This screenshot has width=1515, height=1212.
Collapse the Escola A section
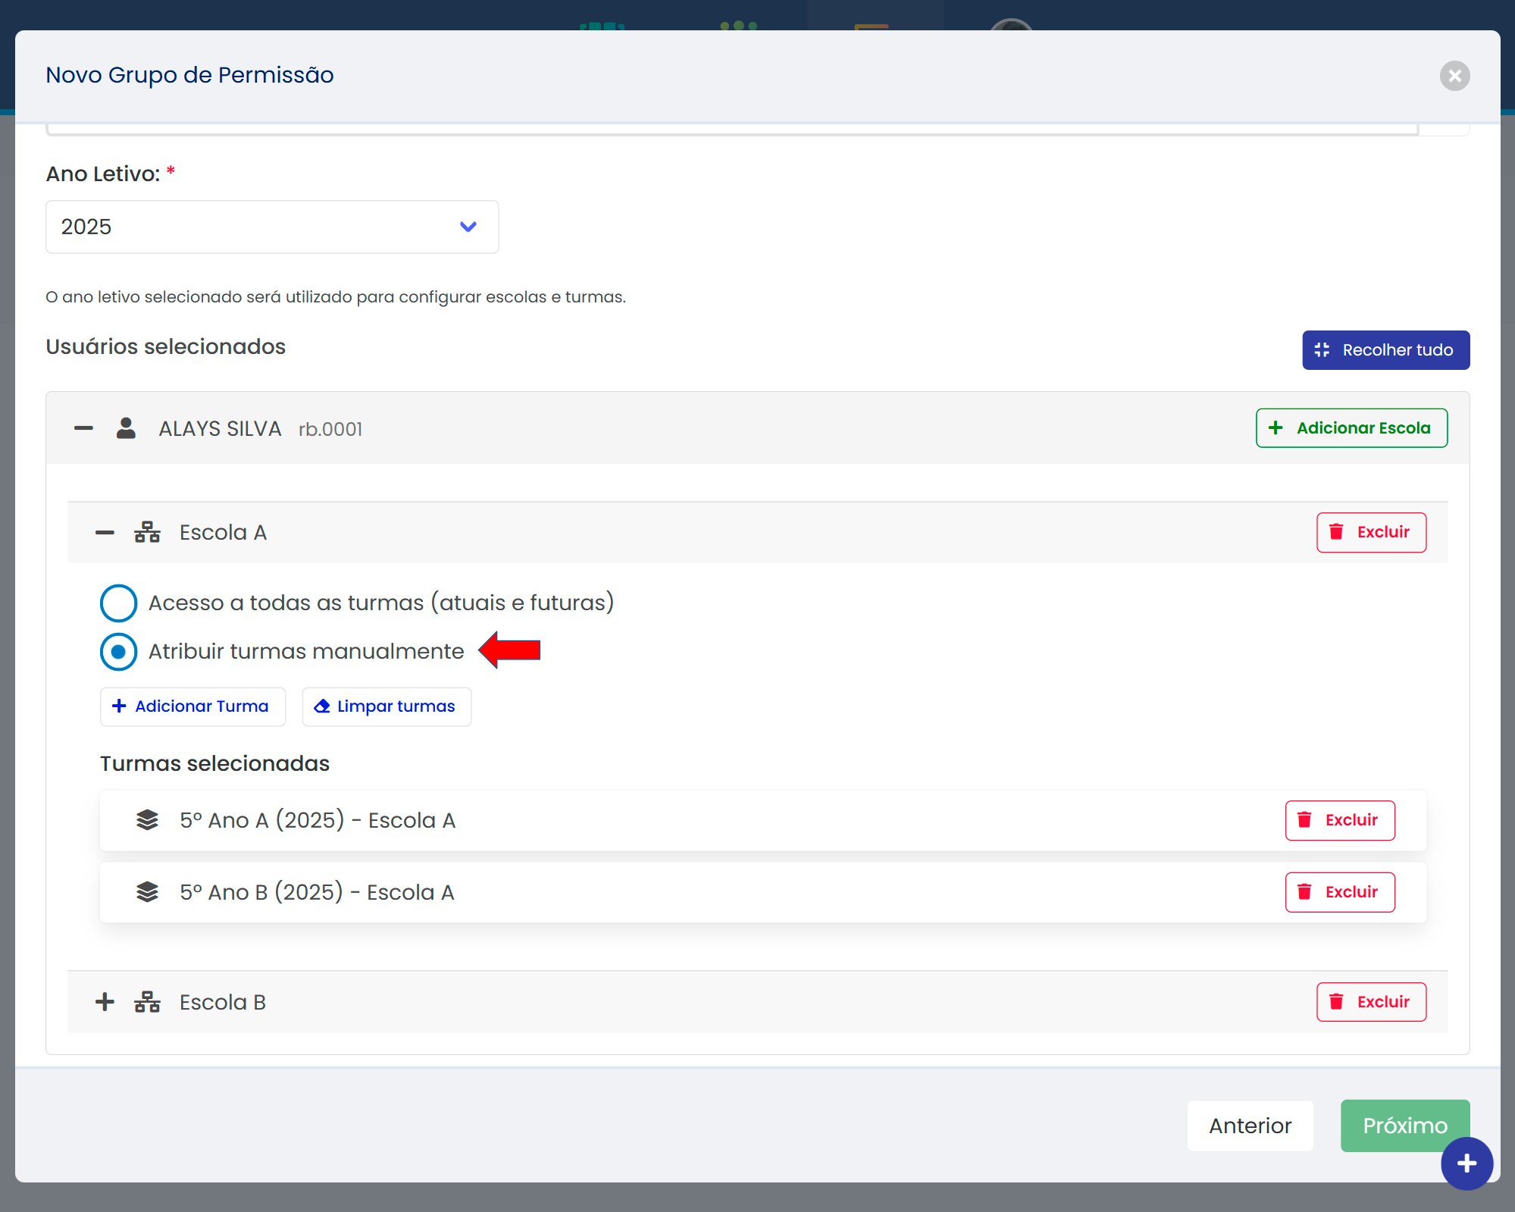[x=105, y=532]
